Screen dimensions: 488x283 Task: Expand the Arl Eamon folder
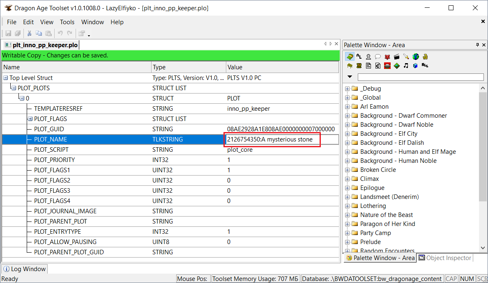pyautogui.click(x=348, y=107)
